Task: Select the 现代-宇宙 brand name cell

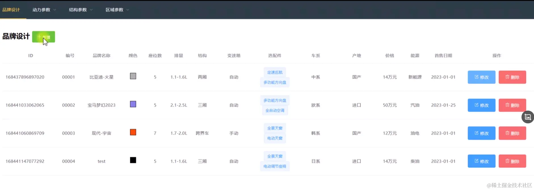Action: [x=102, y=133]
